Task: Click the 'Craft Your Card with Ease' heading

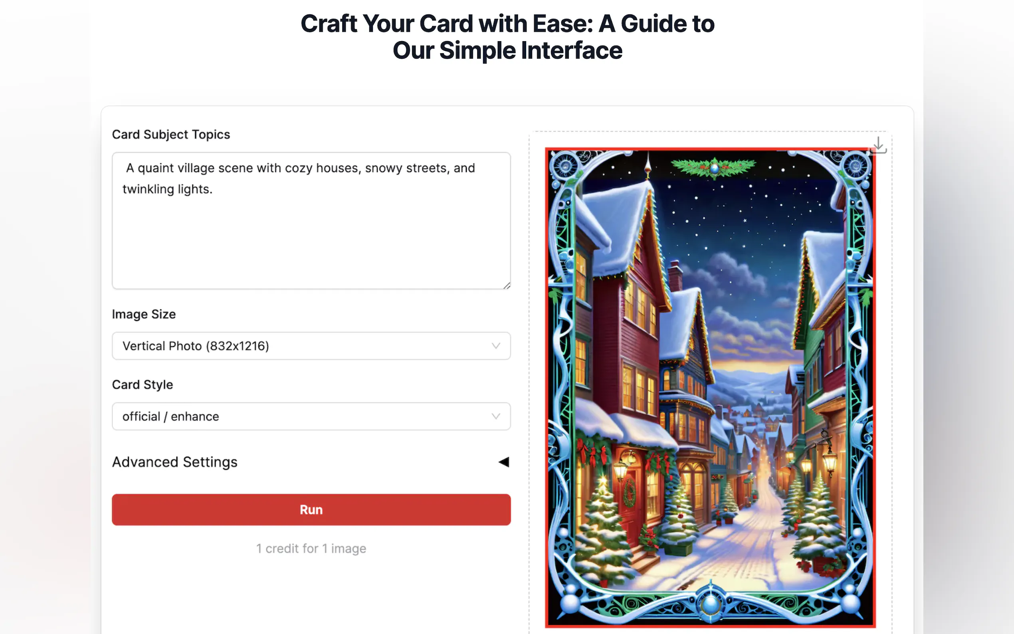Action: [508, 37]
